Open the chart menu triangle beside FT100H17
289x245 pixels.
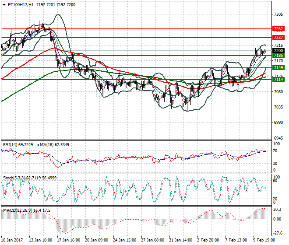[4, 5]
